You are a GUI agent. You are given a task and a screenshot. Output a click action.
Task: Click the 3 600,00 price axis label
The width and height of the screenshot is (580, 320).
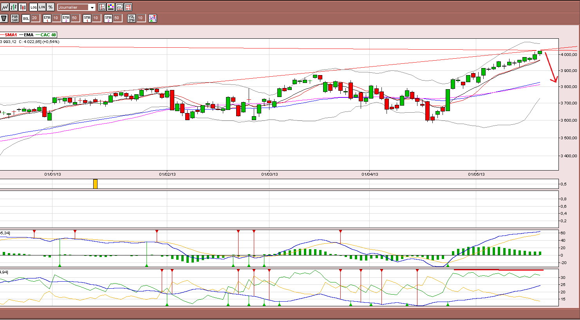coord(569,120)
